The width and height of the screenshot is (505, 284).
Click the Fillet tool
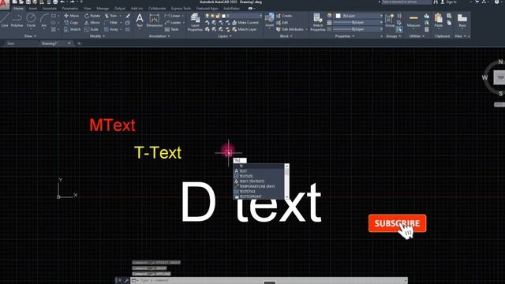click(x=110, y=23)
